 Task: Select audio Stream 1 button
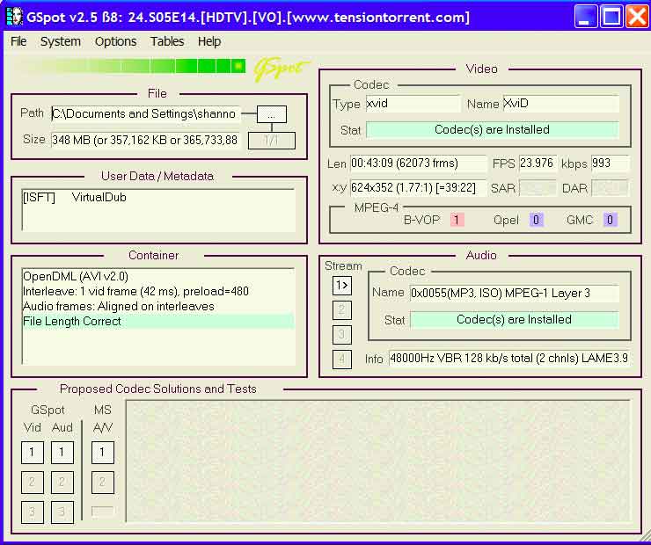click(x=342, y=286)
